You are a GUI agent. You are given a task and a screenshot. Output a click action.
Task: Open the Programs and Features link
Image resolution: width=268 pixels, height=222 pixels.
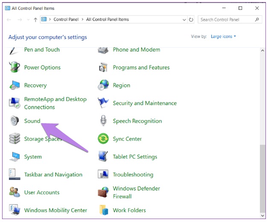[x=141, y=67]
